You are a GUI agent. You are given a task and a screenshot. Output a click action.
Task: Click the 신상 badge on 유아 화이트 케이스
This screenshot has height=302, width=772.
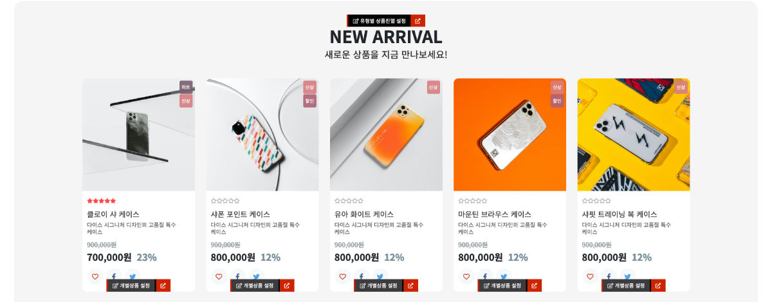(x=433, y=87)
